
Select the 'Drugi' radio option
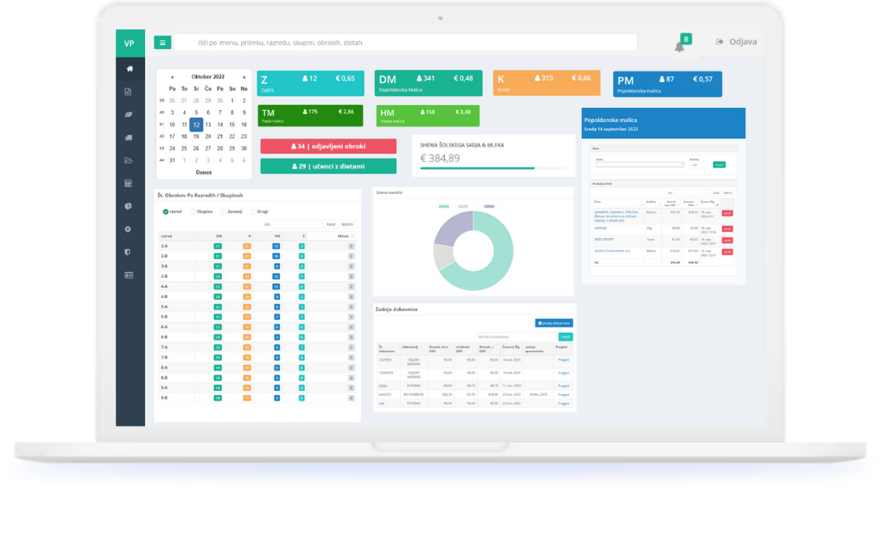[x=254, y=211]
